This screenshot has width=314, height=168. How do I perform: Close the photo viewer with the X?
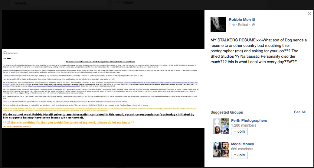pos(309,14)
